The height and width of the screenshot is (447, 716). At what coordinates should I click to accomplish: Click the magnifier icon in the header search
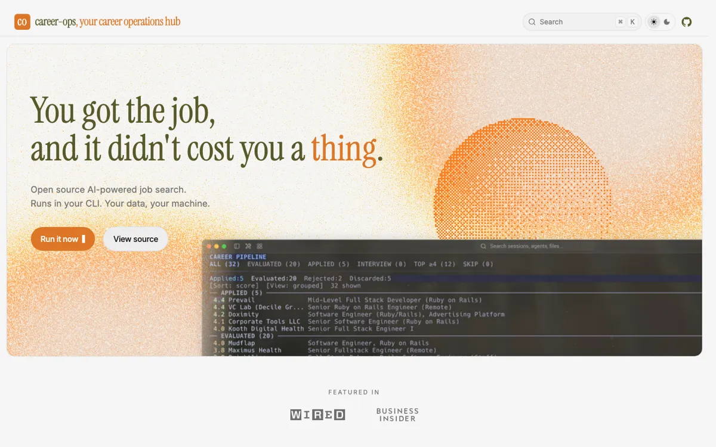532,22
